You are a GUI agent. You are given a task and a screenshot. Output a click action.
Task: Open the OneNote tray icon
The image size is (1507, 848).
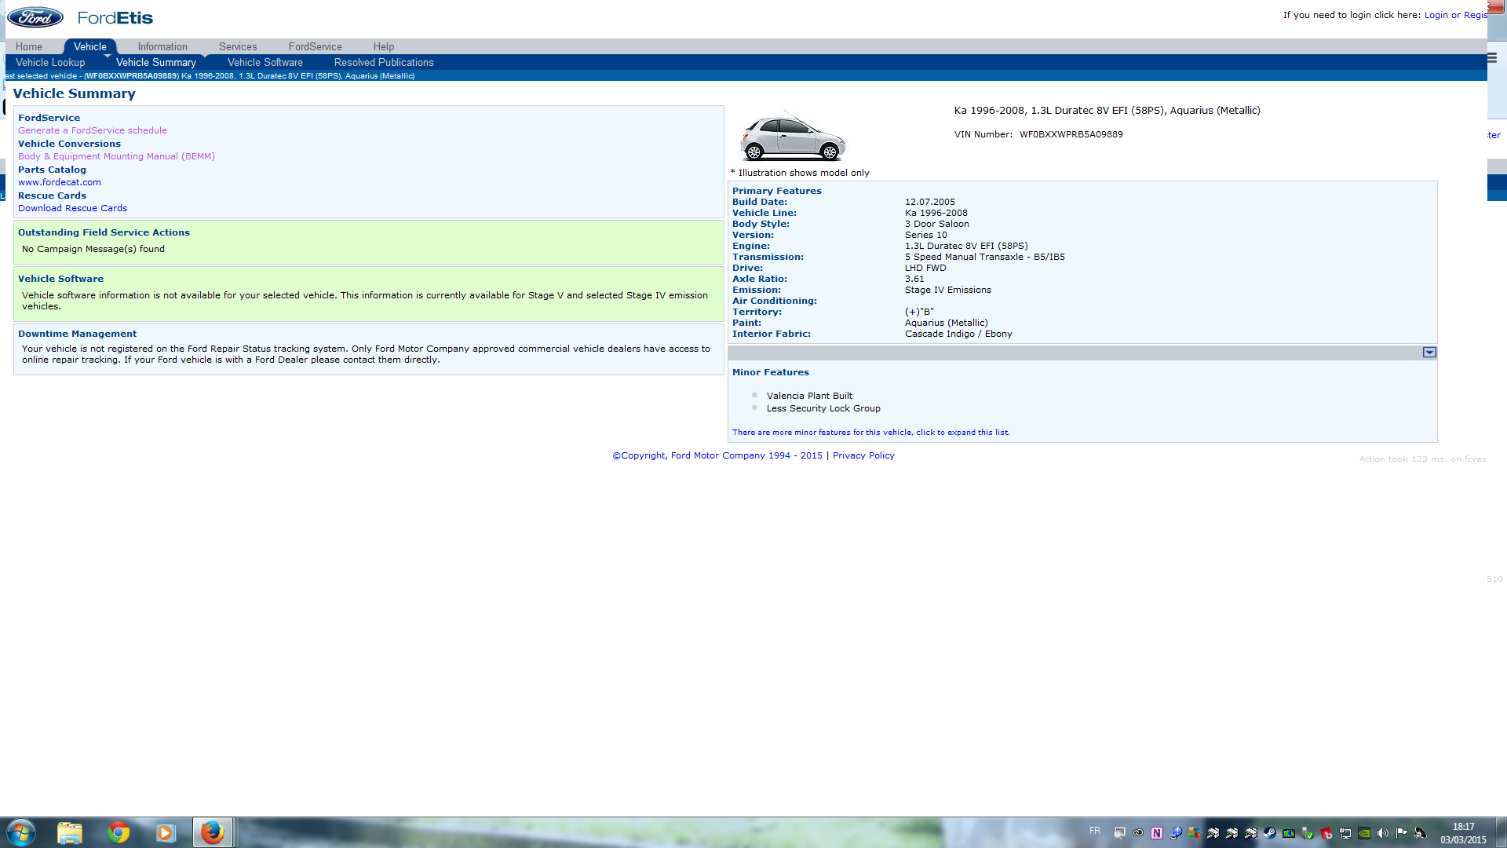tap(1157, 833)
